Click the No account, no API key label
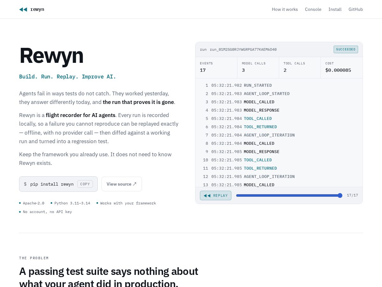This screenshot has height=287, width=382. pyautogui.click(x=47, y=212)
